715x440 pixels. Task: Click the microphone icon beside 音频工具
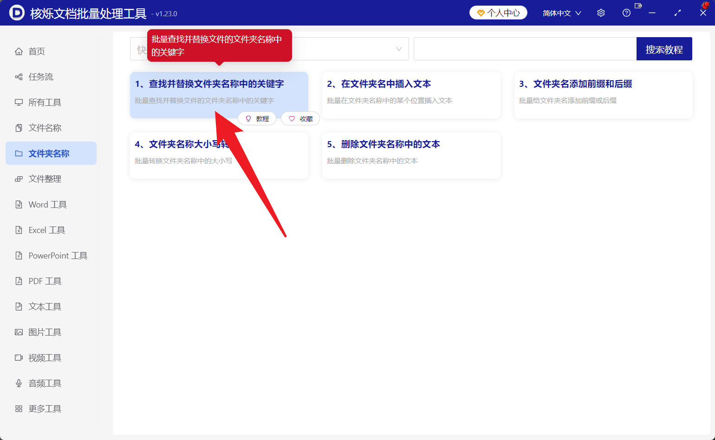19,383
